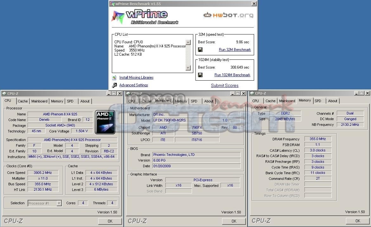This screenshot has width=371, height=227.
Task: Open SPD tab in left CPU-Z window
Action: tap(70, 101)
